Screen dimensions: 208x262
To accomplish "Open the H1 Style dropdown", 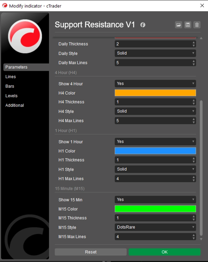I will coord(155,169).
